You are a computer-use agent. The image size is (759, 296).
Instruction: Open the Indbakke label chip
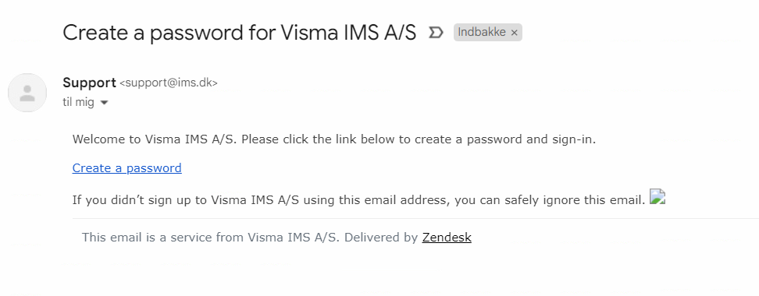pos(482,33)
